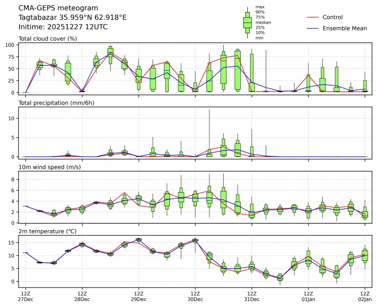Click the 12Z 30Dec time axis label
This screenshot has width=377, height=307.
point(195,296)
